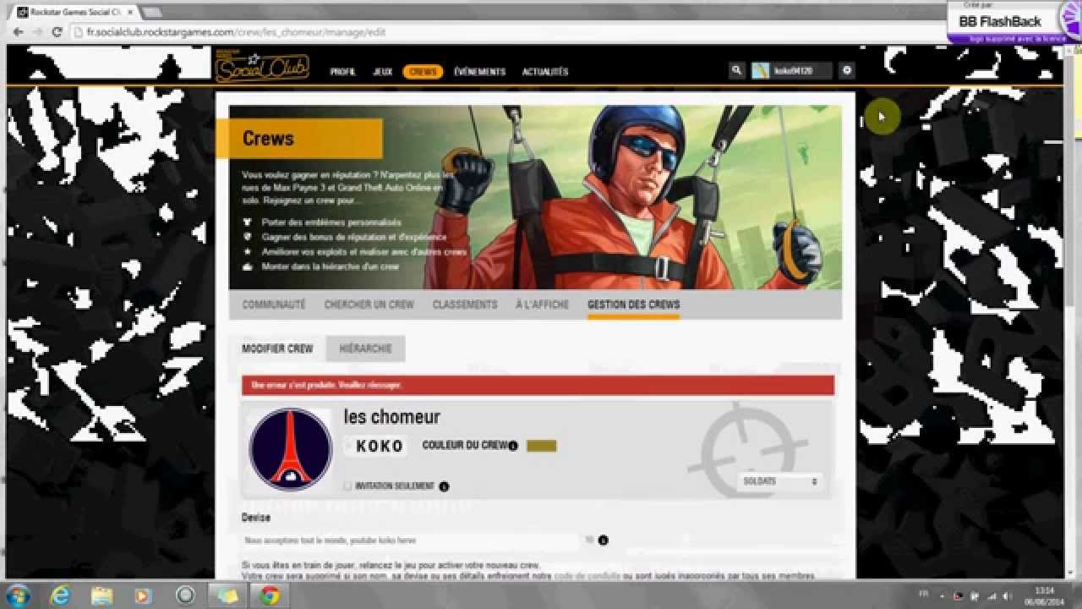Screen dimensions: 1082x609
Task: Click the info icon next to the Devise field
Action: 603,540
